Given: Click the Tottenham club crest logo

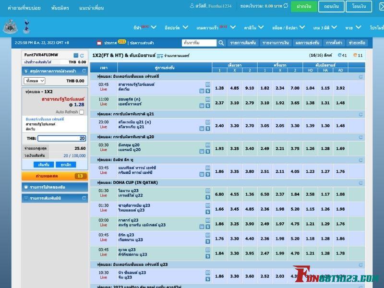Looking at the screenshot, I should 26,26.
